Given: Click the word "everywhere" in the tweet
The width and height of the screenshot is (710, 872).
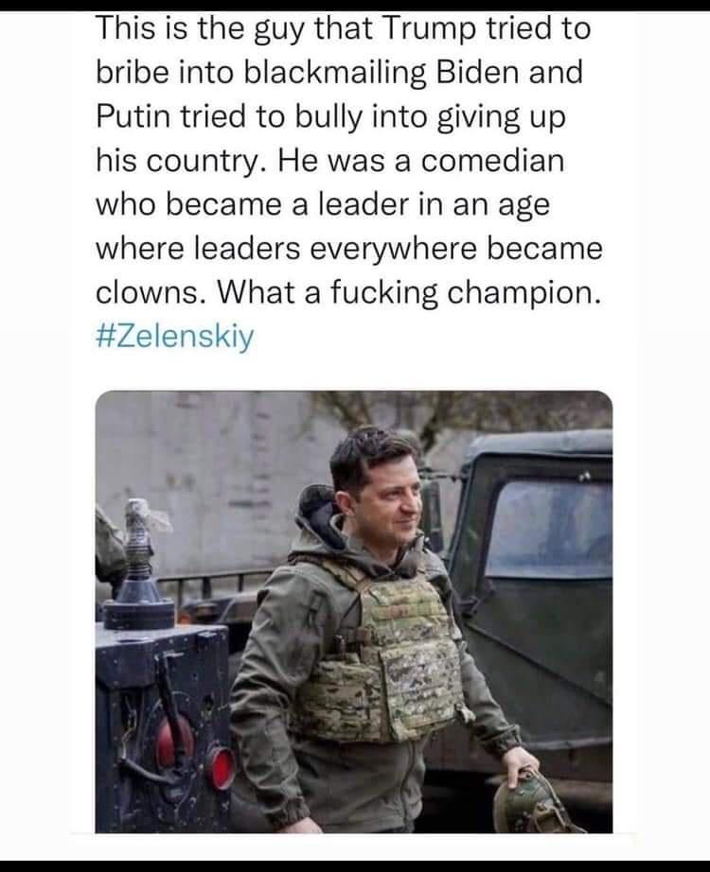Looking at the screenshot, I should [x=393, y=250].
